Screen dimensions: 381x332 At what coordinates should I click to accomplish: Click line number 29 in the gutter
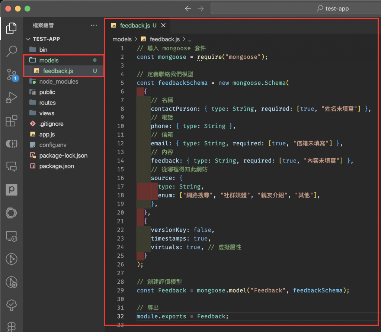coord(121,290)
